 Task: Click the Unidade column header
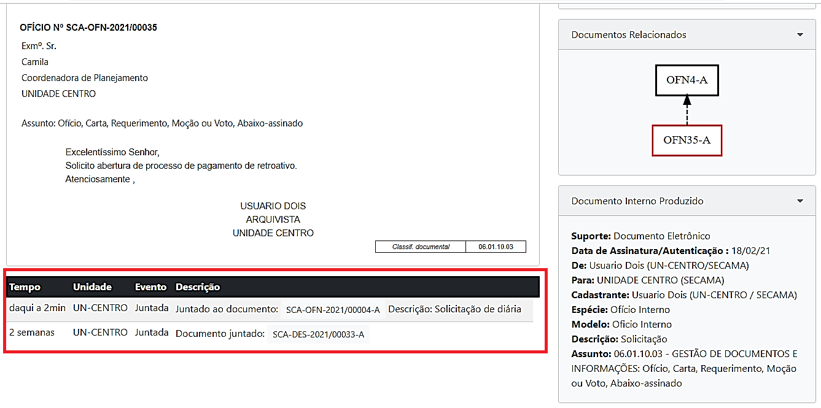coord(92,287)
